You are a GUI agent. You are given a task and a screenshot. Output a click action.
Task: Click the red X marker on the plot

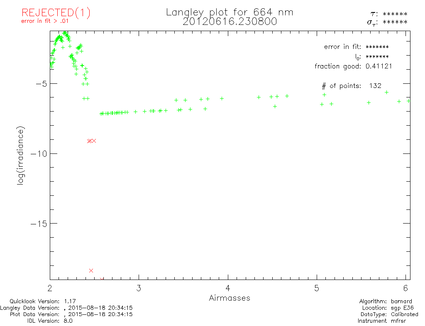[x=89, y=141]
